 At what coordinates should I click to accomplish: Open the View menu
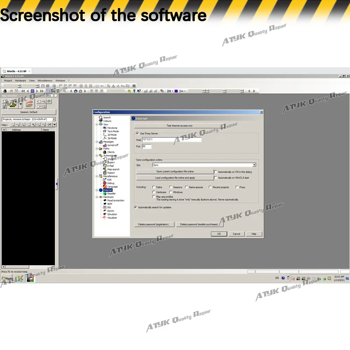(32, 80)
